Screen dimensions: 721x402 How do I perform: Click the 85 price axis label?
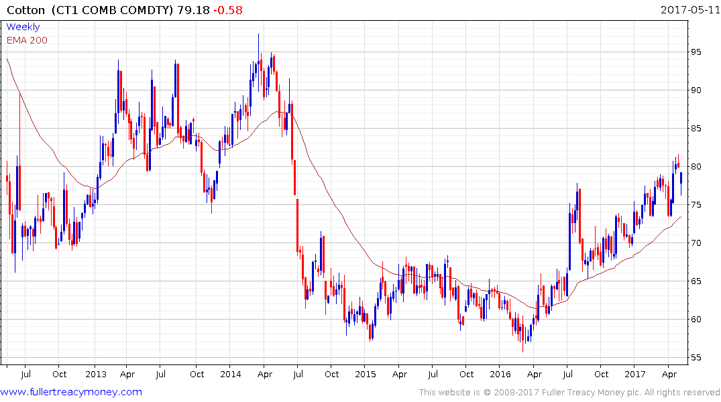[696, 128]
